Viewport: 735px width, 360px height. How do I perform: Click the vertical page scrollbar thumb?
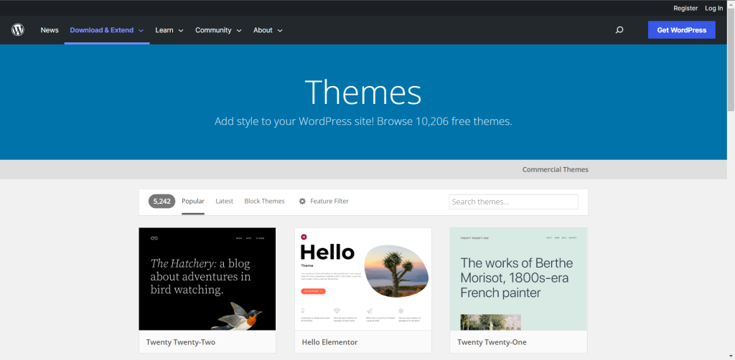(x=731, y=59)
